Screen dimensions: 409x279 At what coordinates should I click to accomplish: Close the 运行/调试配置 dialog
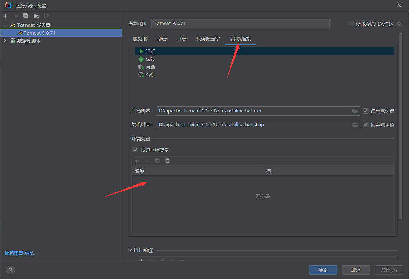(400, 6)
